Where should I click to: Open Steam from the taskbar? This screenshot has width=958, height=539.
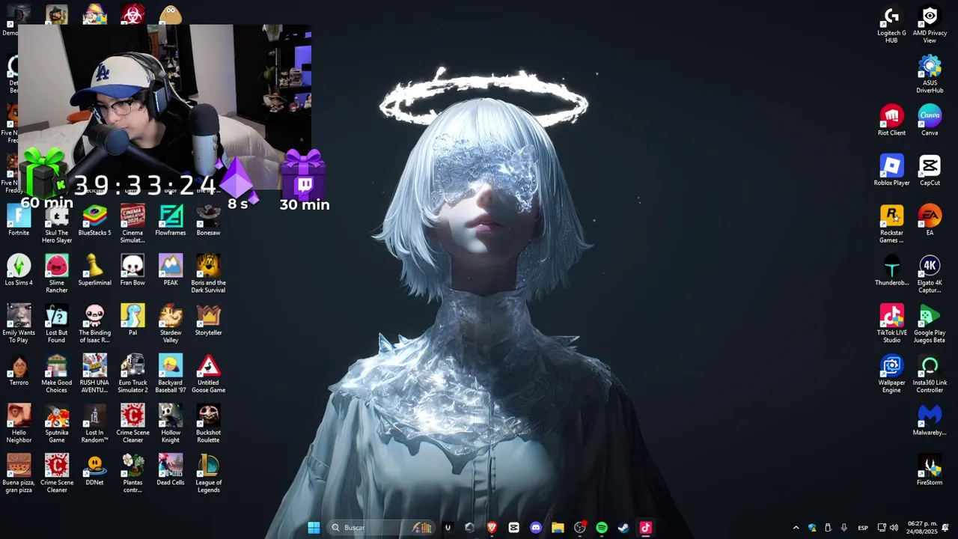coord(623,528)
